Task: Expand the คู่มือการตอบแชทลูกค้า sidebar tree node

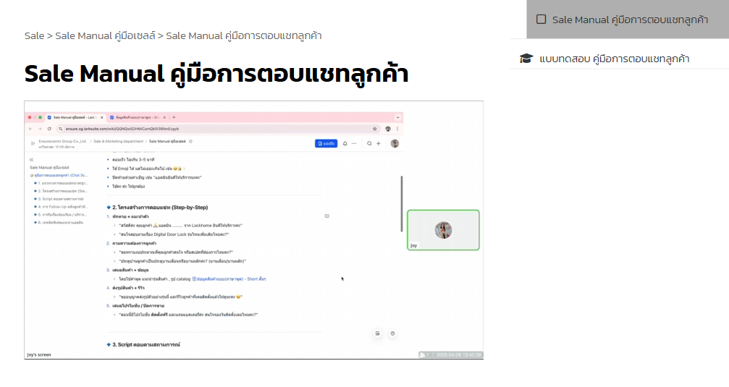Action: point(32,175)
